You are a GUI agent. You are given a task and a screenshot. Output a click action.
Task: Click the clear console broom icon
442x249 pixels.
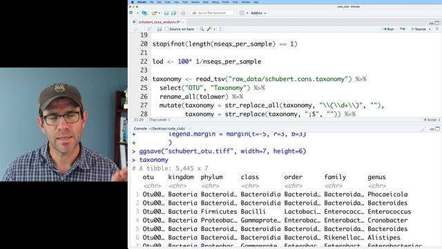coord(422,129)
